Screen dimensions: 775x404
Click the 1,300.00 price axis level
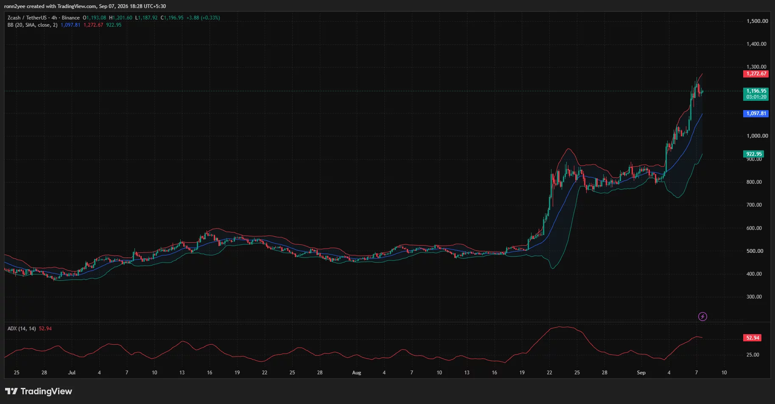756,67
